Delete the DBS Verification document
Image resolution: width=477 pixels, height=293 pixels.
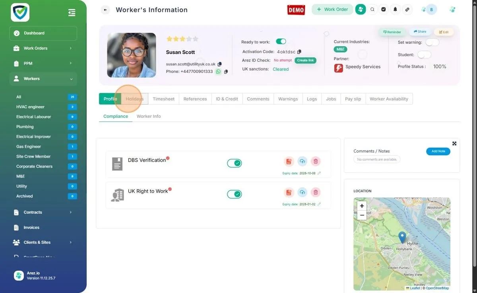[x=316, y=161]
